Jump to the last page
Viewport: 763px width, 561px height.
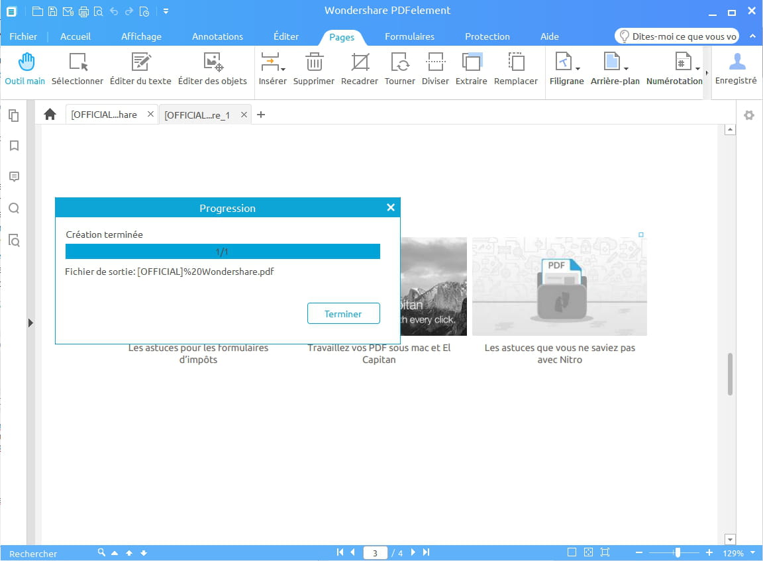tap(427, 552)
